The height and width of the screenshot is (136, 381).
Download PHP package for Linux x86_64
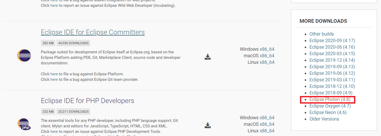(267, 131)
